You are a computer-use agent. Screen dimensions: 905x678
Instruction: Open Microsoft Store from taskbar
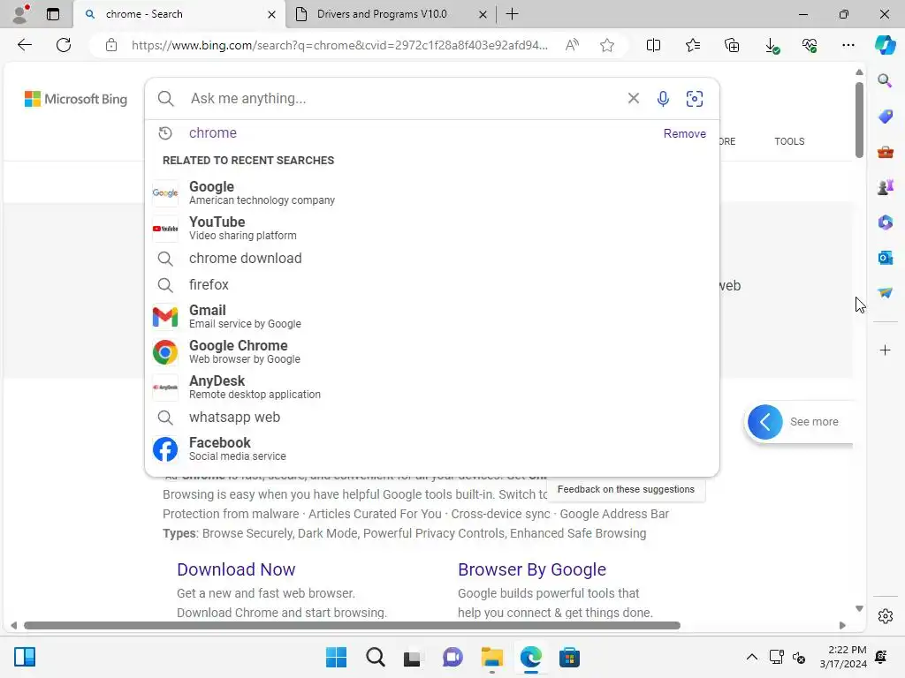569,657
